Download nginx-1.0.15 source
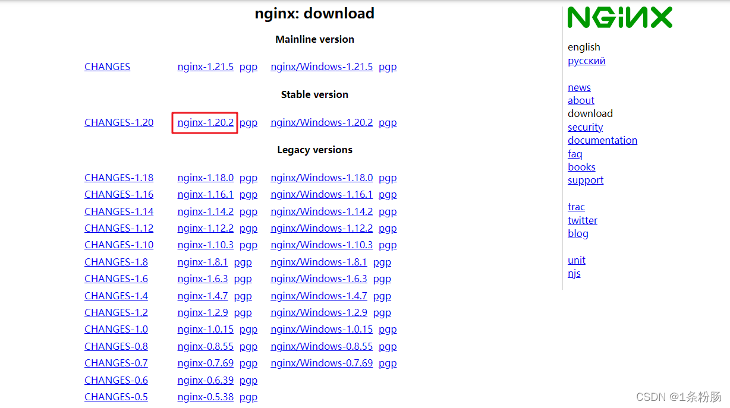This screenshot has width=730, height=408. (x=206, y=330)
